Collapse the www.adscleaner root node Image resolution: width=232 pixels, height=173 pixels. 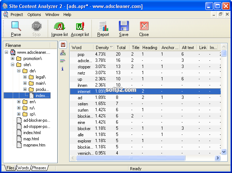6,52
